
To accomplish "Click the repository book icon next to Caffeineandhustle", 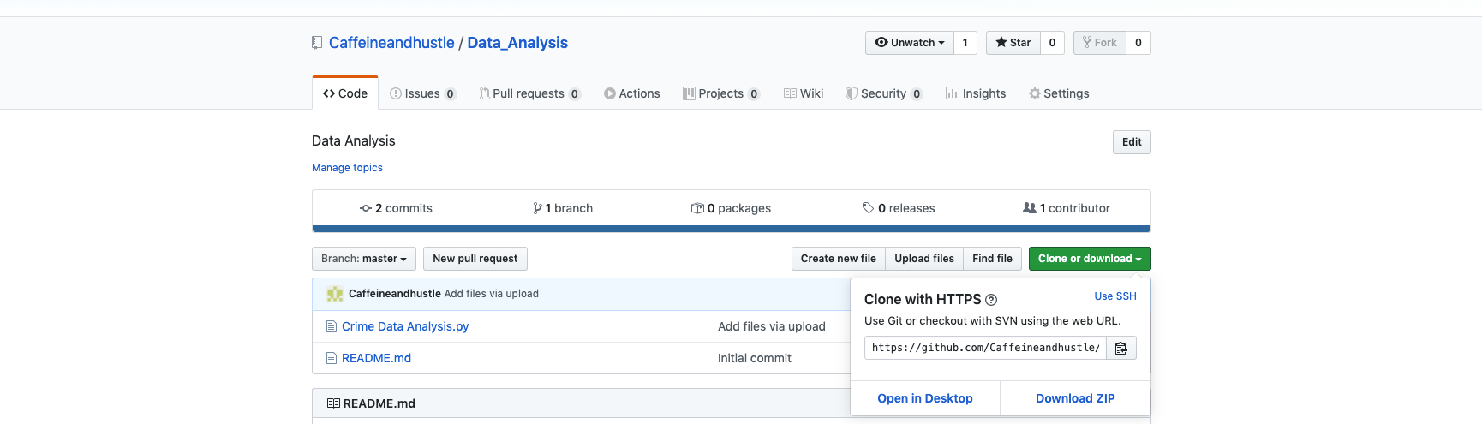I will pyautogui.click(x=317, y=43).
